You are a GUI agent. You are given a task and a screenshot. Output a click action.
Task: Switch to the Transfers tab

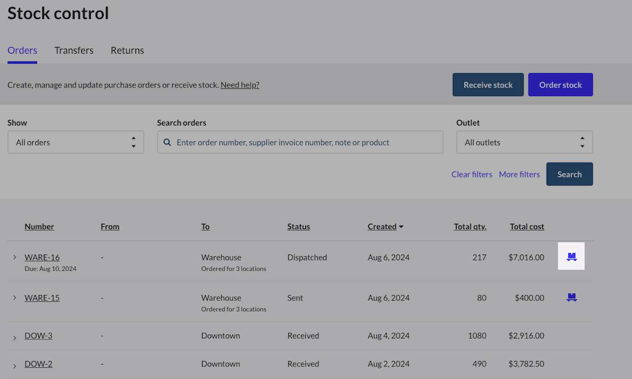(74, 50)
